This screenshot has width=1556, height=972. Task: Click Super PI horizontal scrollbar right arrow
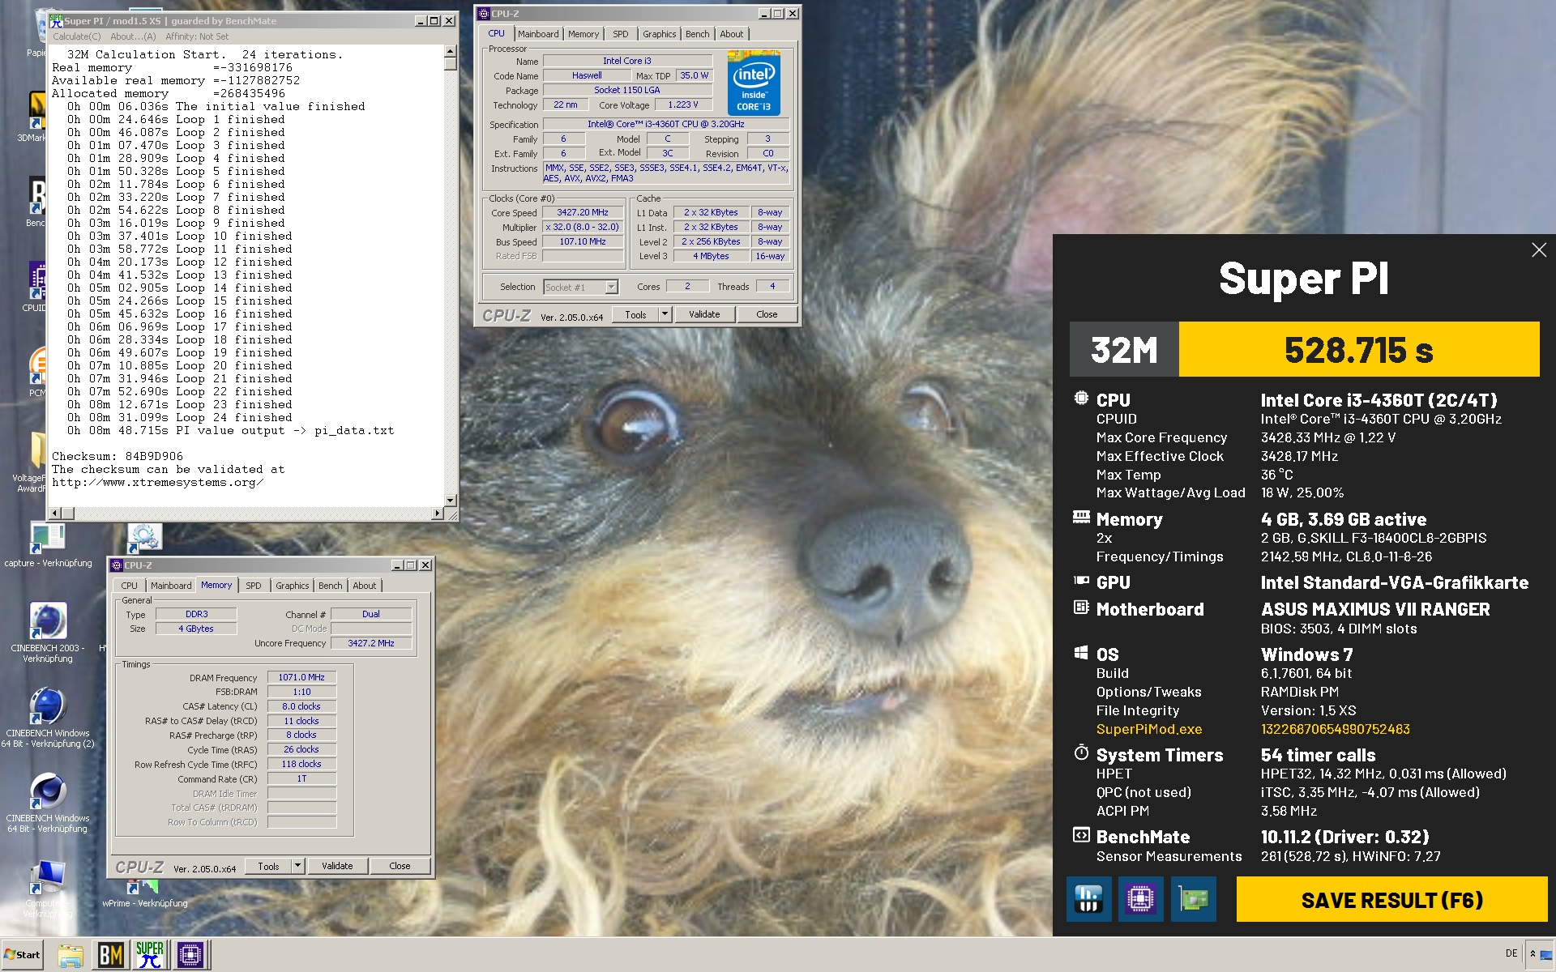(x=438, y=514)
